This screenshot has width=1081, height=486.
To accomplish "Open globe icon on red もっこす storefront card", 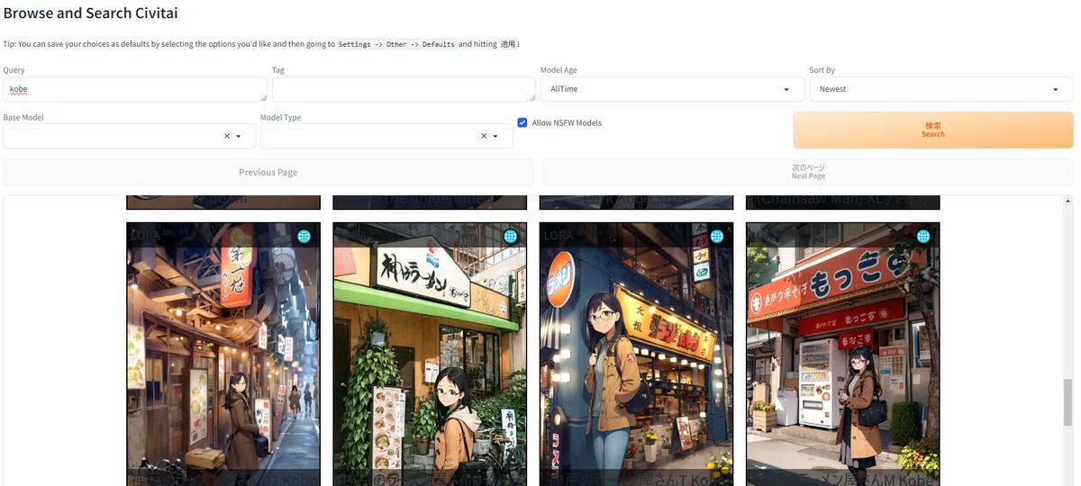I will 923,237.
